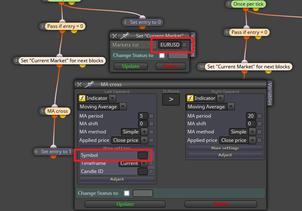Close the MA cross panel

pyautogui.click(x=79, y=84)
